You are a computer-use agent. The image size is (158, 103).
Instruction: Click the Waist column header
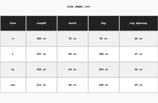coord(73,23)
